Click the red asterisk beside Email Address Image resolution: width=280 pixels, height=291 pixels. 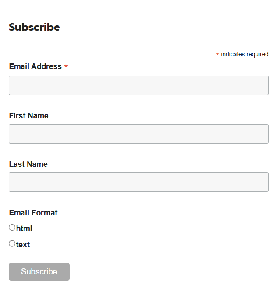pos(66,66)
